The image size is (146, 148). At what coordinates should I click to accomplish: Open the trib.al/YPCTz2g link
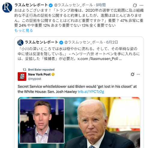pyautogui.click(x=91, y=92)
